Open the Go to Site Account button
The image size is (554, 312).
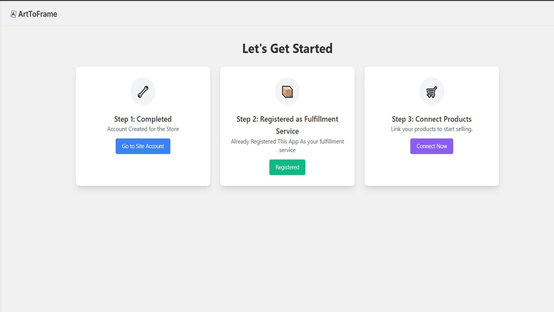point(143,146)
